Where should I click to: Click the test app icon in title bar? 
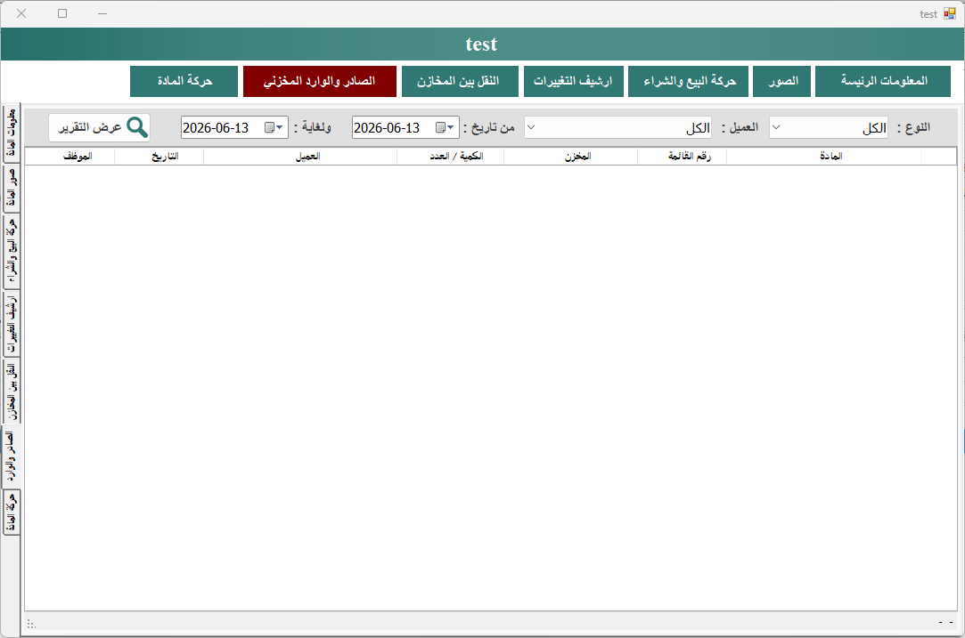[950, 13]
